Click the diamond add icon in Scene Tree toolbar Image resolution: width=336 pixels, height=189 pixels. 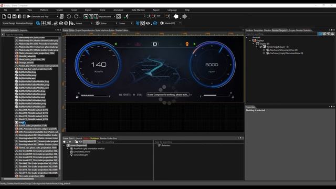[x=64, y=142]
